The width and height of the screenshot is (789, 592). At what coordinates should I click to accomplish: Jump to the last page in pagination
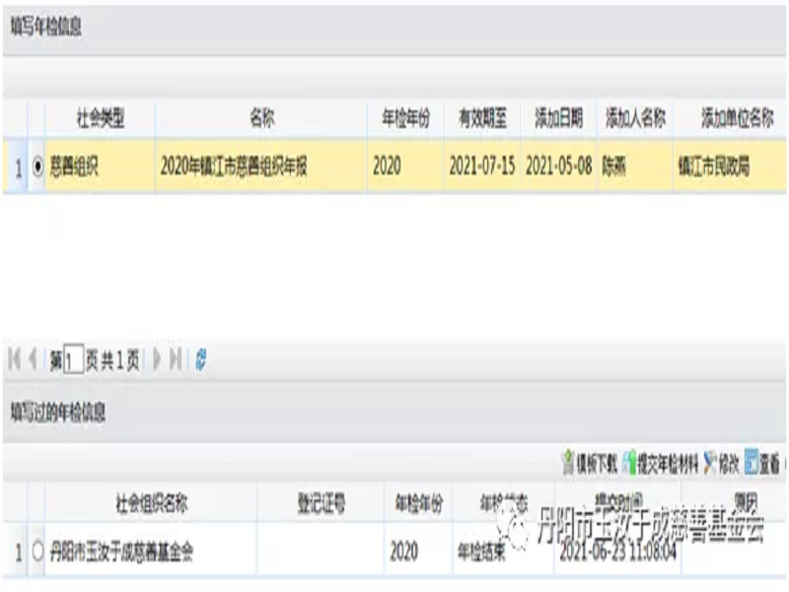point(176,359)
